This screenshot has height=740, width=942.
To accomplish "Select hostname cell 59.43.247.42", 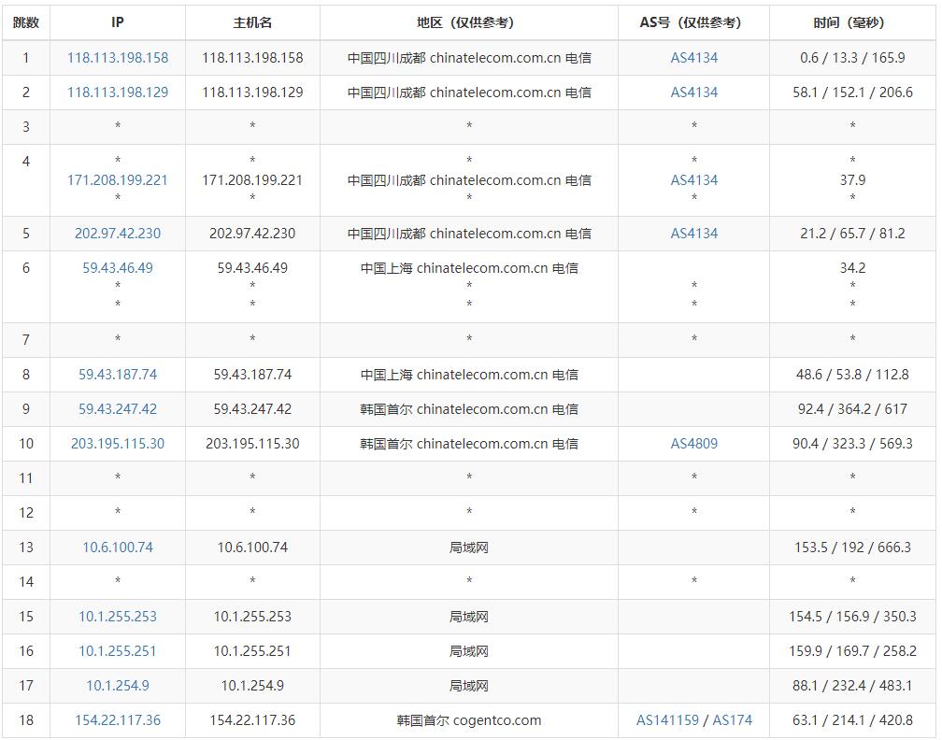I will 252,409.
